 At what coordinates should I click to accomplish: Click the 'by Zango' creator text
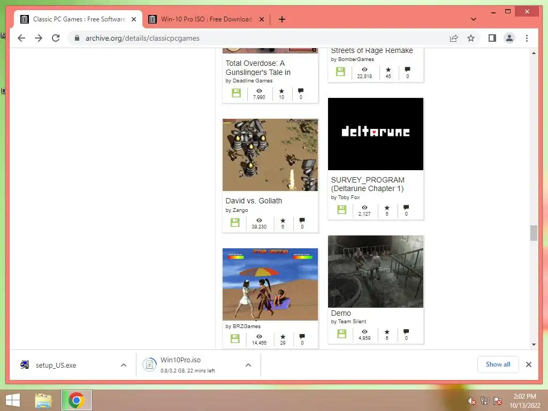237,210
